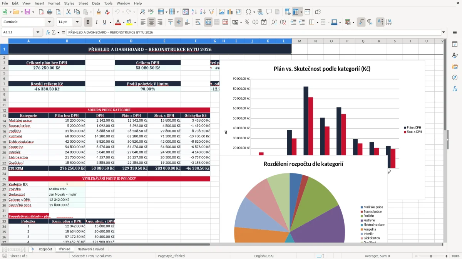Viewport: 462px width, 259px height.
Task: Open the Styles menu
Action: point(69,3)
